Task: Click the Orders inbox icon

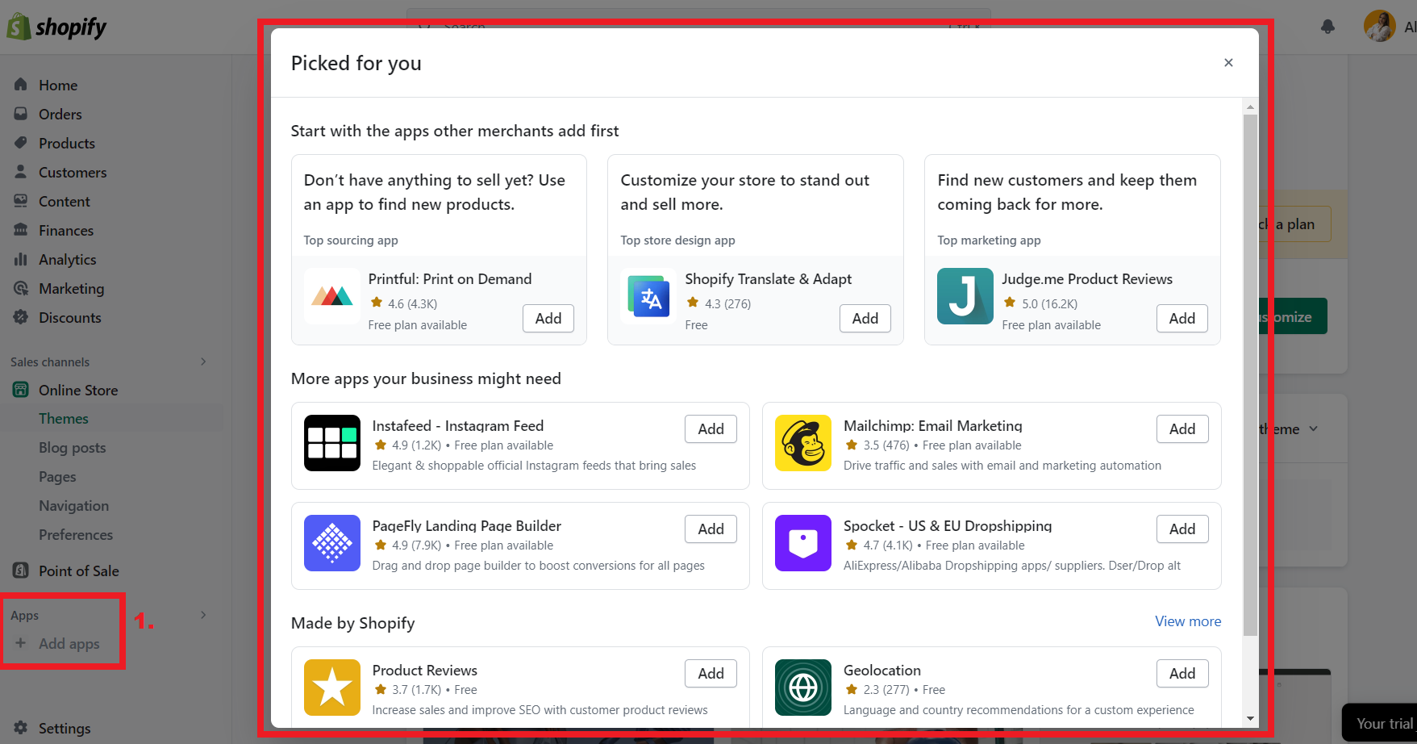Action: (x=21, y=114)
